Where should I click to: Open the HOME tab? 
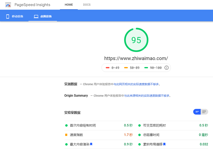69,5
